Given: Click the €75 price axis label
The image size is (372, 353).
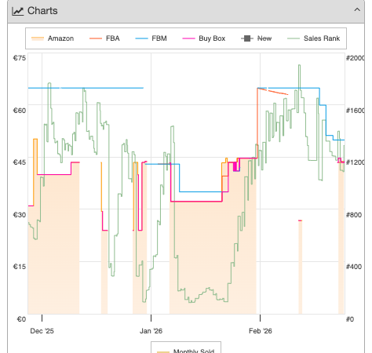Looking at the screenshot, I should 20,58.
